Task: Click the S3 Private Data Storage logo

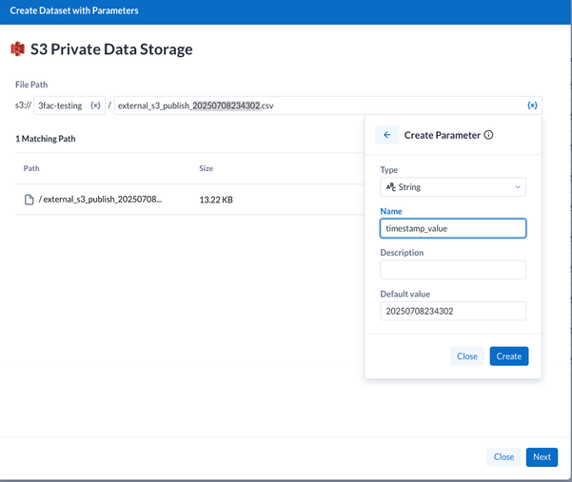Action: 17,49
